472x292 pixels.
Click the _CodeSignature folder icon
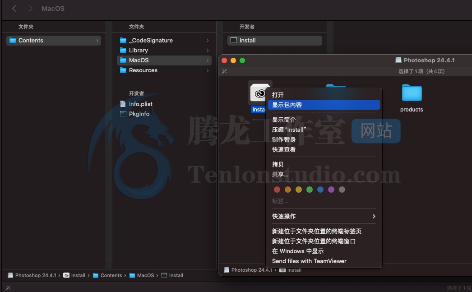123,40
